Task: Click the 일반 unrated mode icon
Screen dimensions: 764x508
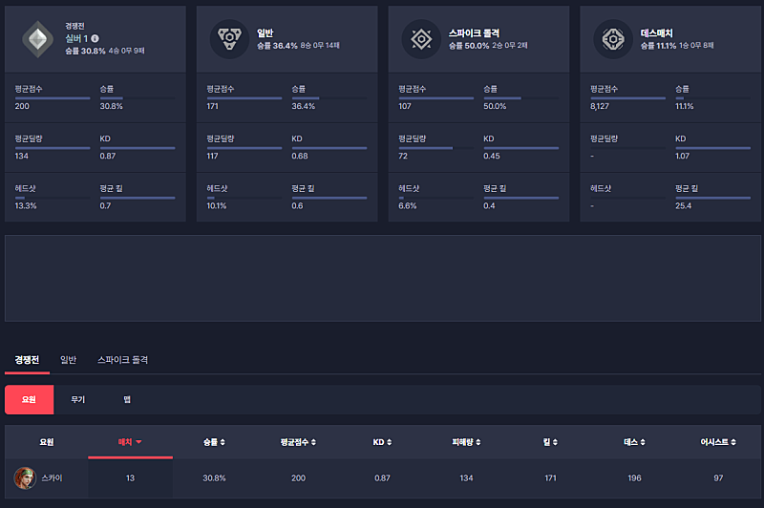Action: click(x=229, y=39)
